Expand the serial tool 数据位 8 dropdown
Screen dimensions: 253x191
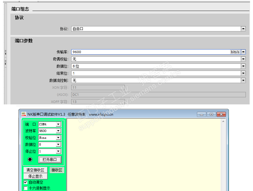click(x=58, y=144)
